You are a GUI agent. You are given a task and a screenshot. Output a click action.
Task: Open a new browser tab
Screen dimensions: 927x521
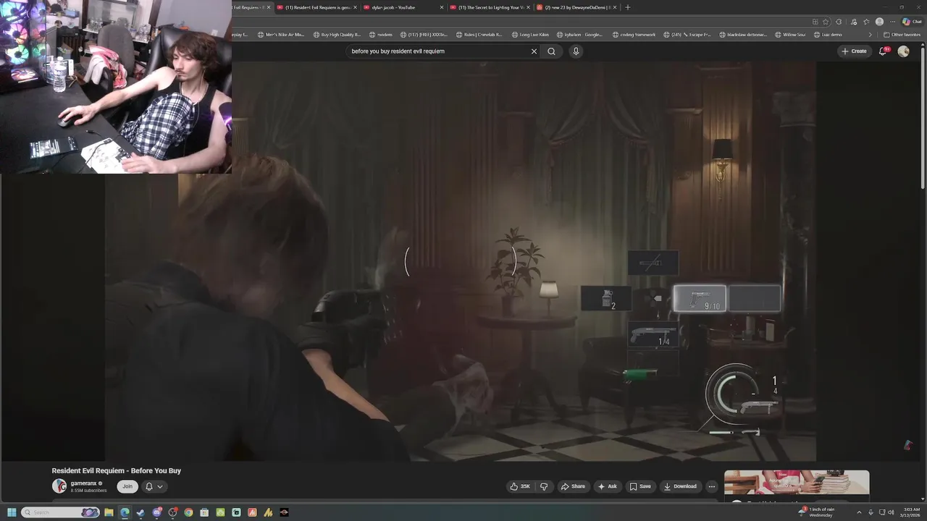[627, 7]
